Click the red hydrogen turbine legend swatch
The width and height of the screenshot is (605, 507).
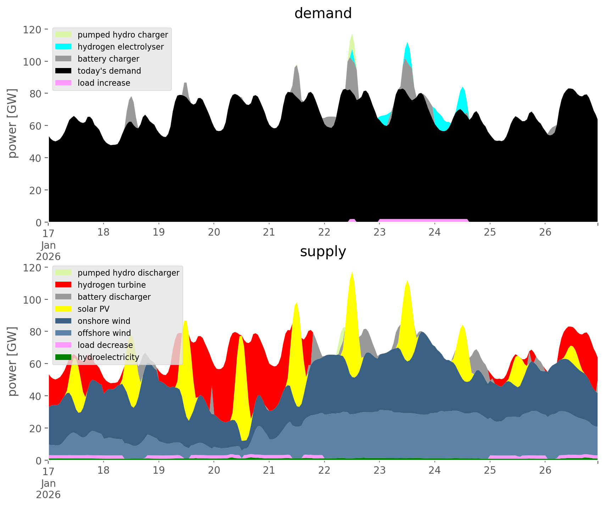63,285
